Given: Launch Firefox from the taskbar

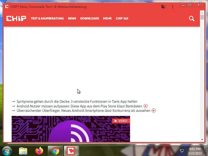Looking at the screenshot, I should point(39,151).
